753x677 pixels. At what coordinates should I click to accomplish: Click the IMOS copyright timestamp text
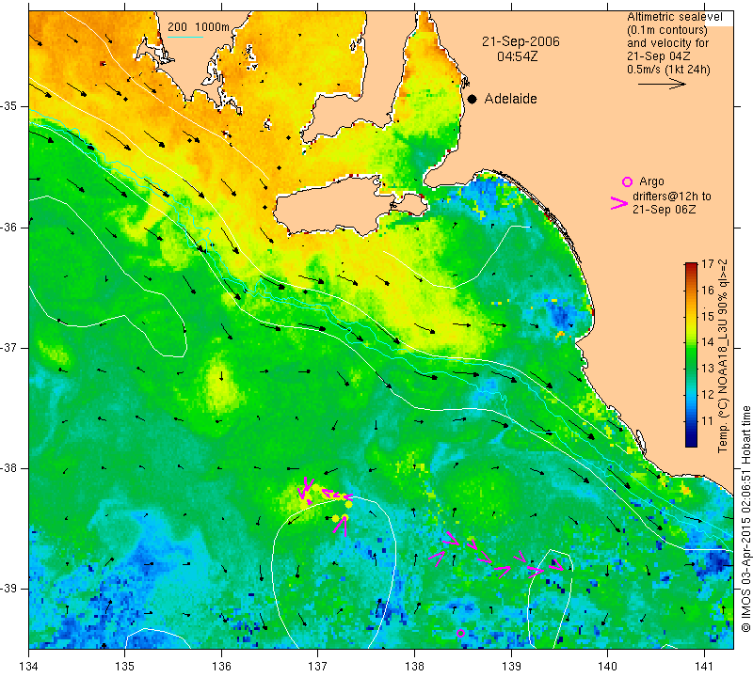click(745, 519)
